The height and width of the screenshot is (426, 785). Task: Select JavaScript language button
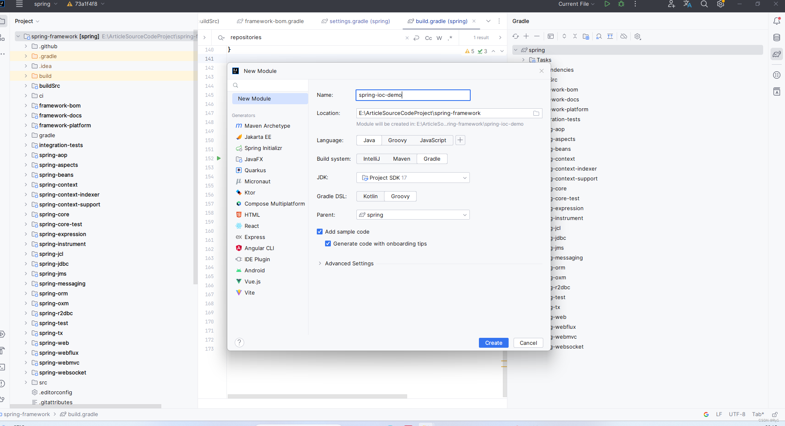coord(433,140)
